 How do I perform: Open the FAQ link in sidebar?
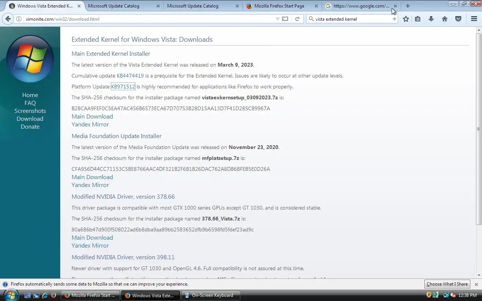(30, 103)
